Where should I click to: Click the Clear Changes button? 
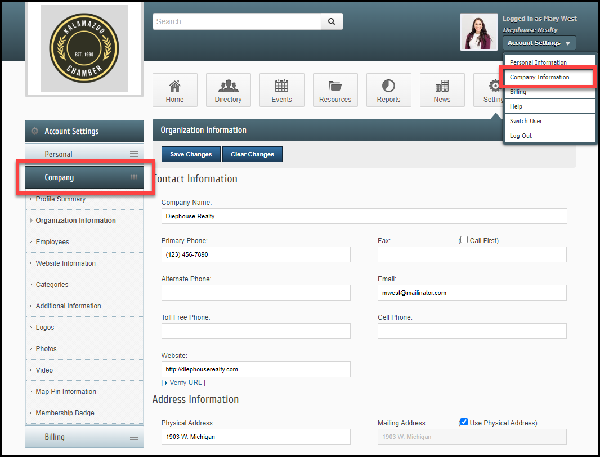pos(252,154)
